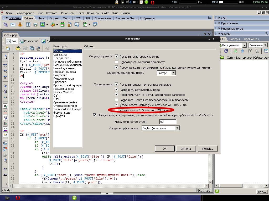Viewport: 269px width, 201px height.
Task: Toggle 'Переключиться на чистый абзац' checkbox
Action: click(x=116, y=94)
